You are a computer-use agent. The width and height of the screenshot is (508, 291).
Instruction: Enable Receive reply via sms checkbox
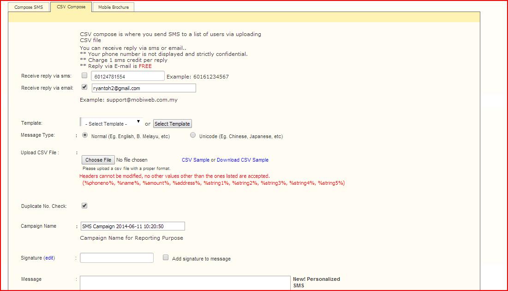click(x=84, y=75)
